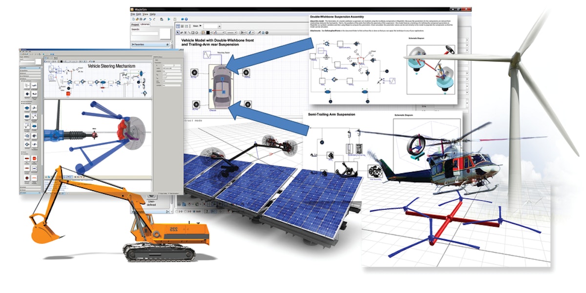The width and height of the screenshot is (586, 293).
Task: Click the Undo arrow icon
Action: (150, 19)
